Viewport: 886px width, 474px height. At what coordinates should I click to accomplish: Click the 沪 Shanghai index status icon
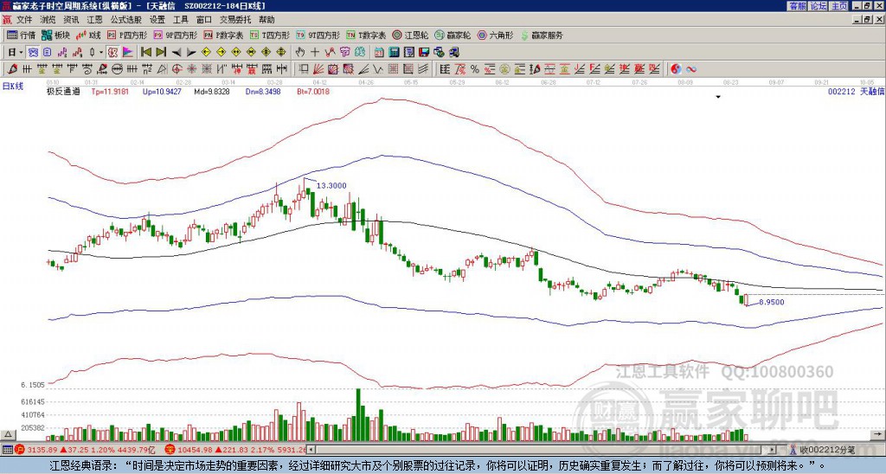pyautogui.click(x=20, y=450)
